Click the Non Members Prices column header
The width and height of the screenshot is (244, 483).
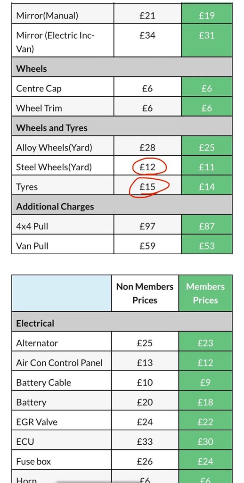pyautogui.click(x=145, y=293)
